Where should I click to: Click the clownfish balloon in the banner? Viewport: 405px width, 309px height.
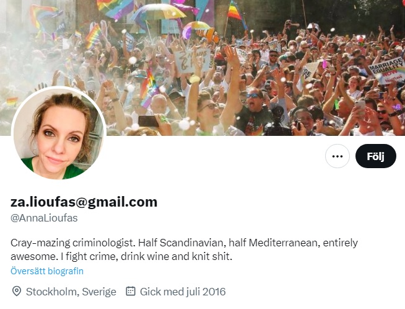click(207, 36)
